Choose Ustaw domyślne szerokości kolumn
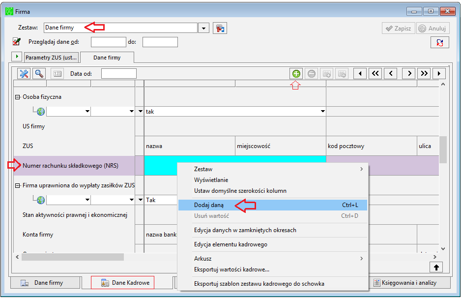 click(x=273, y=191)
